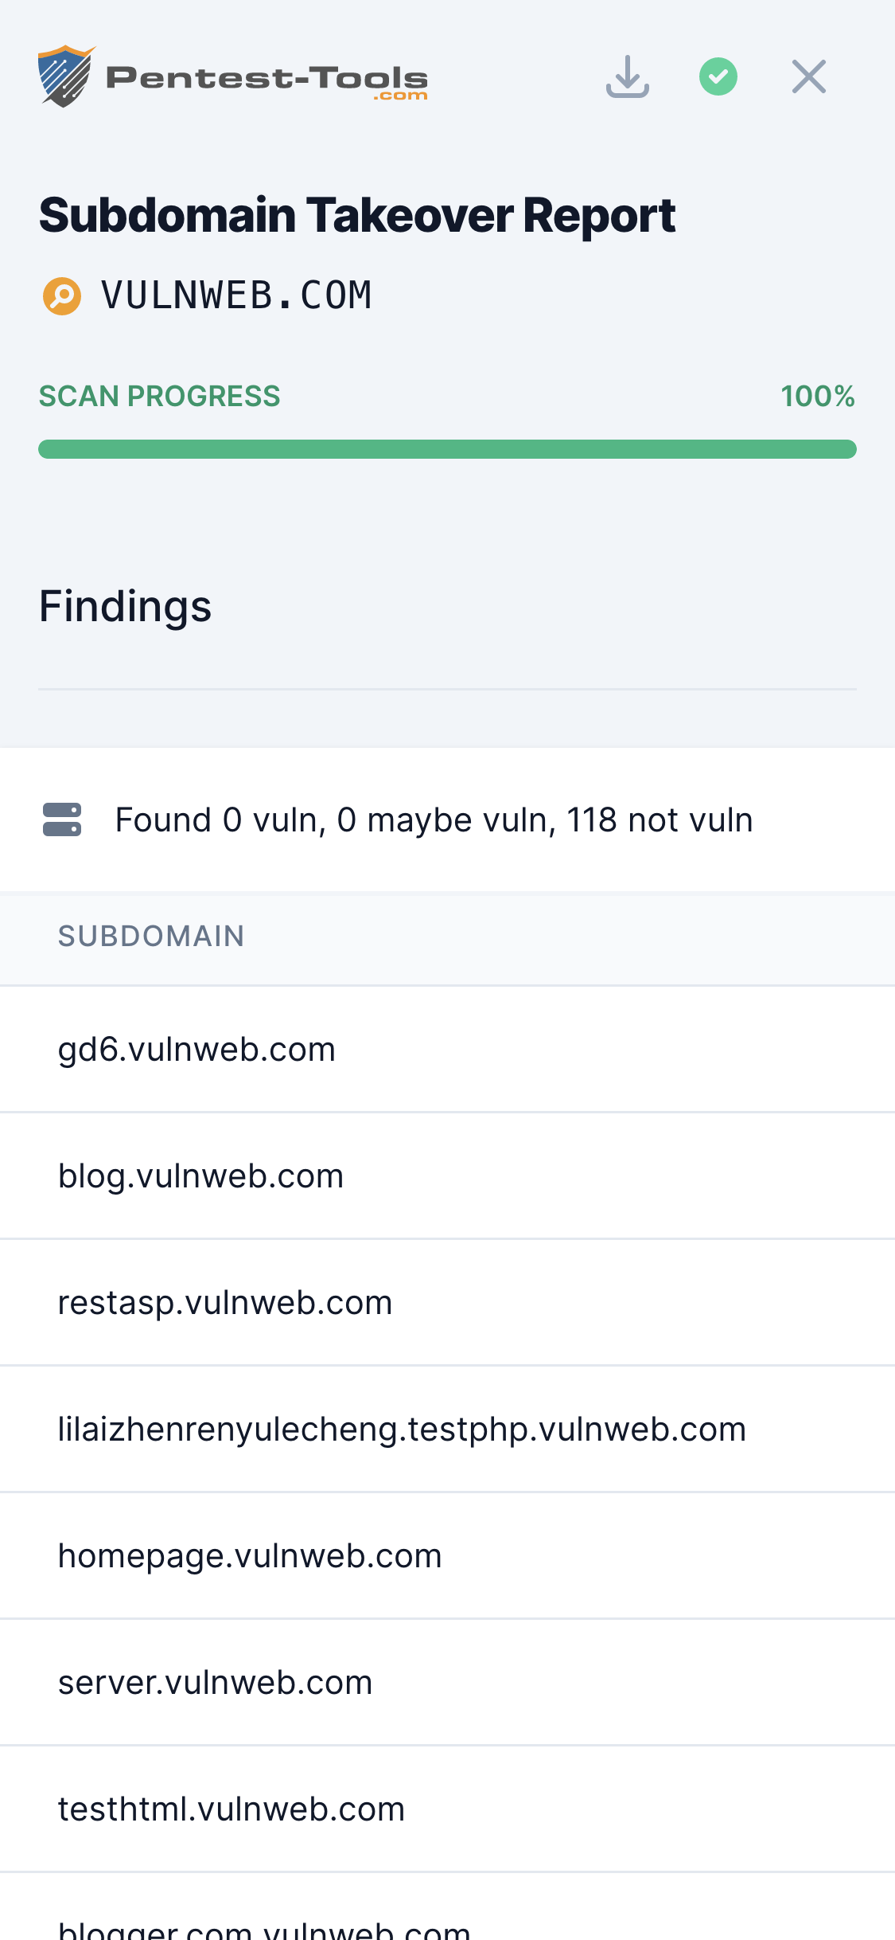The height and width of the screenshot is (1940, 895).
Task: Select blog.vulnweb.com entry
Action: 200,1175
